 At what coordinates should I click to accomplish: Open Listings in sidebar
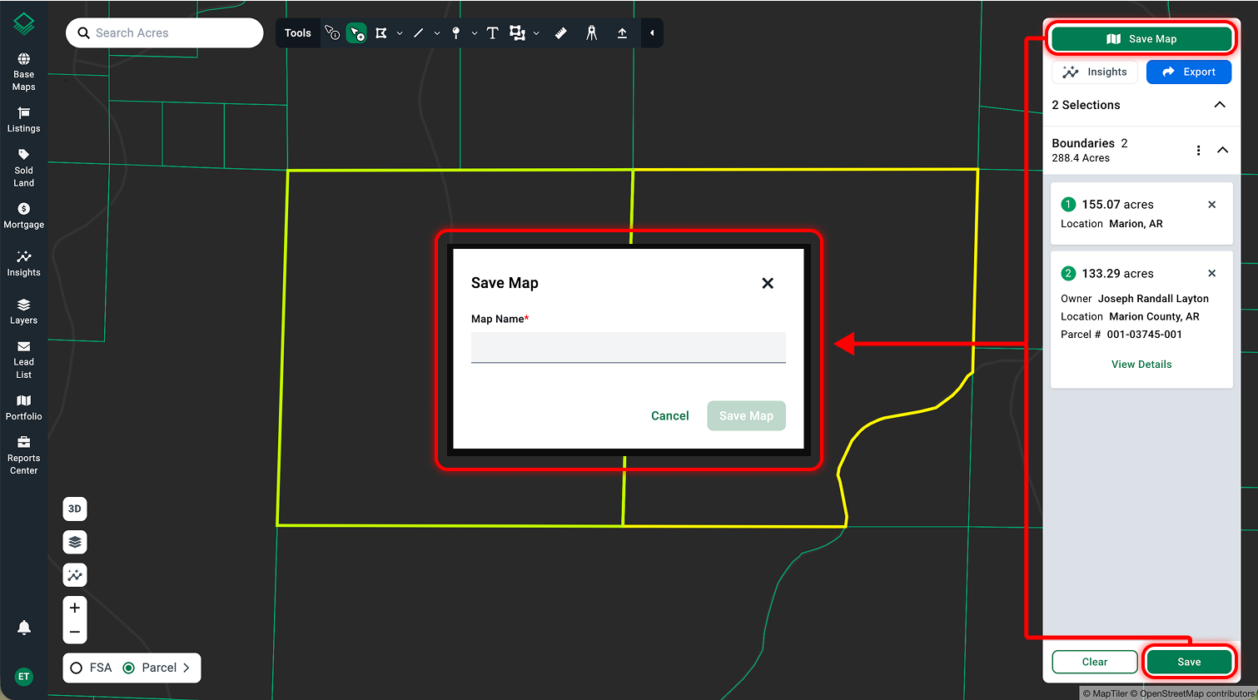[x=24, y=120]
